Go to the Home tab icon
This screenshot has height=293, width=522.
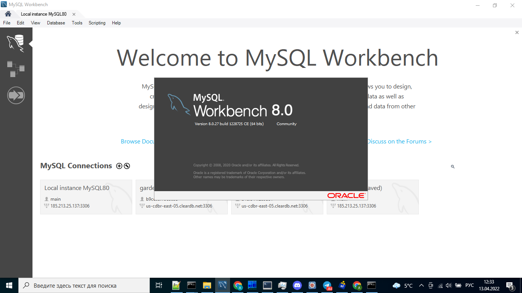pyautogui.click(x=8, y=14)
